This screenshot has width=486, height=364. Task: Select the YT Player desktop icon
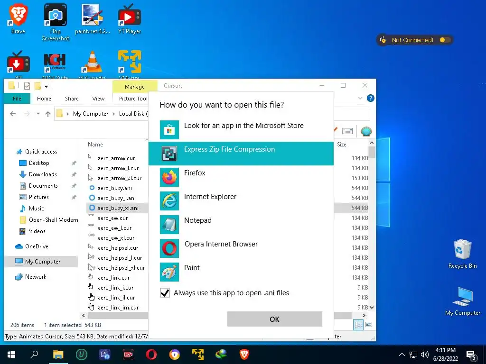coord(130,19)
